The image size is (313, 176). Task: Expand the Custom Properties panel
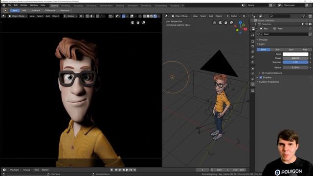click(269, 82)
